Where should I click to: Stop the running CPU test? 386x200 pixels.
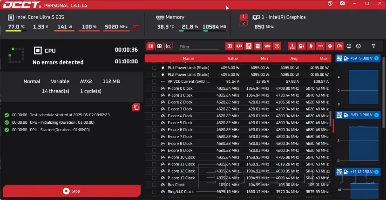click(x=72, y=191)
